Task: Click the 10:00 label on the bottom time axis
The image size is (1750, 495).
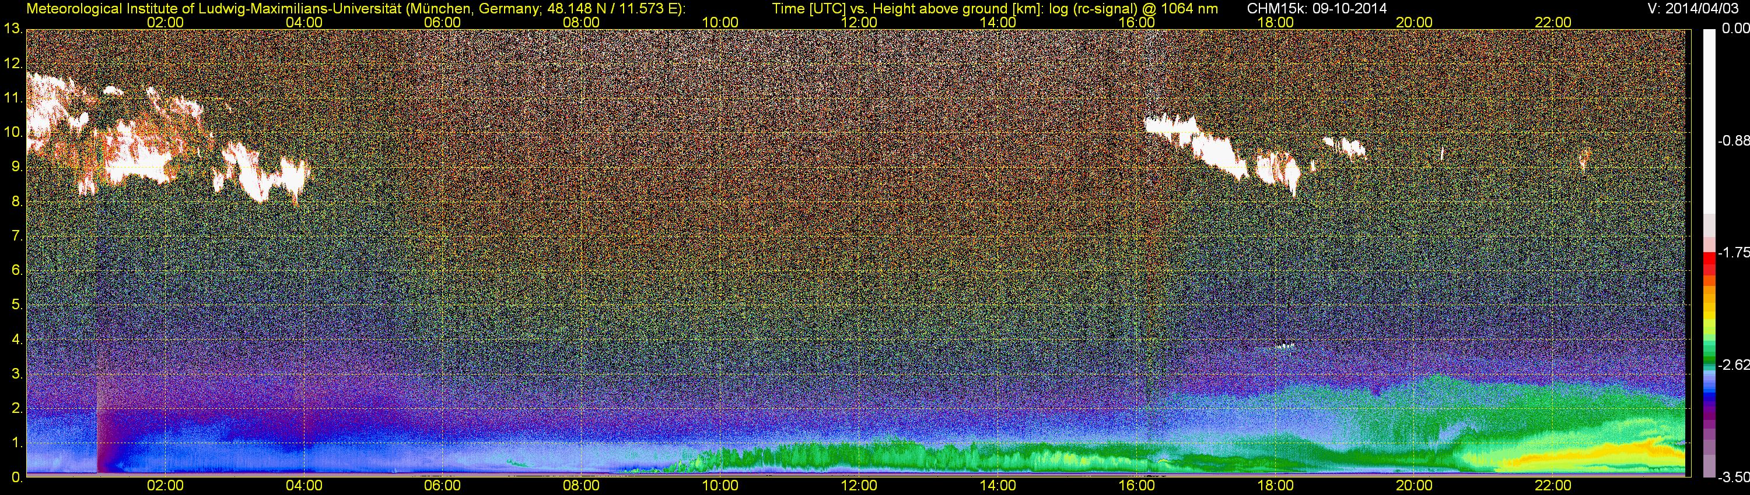Action: (x=720, y=486)
